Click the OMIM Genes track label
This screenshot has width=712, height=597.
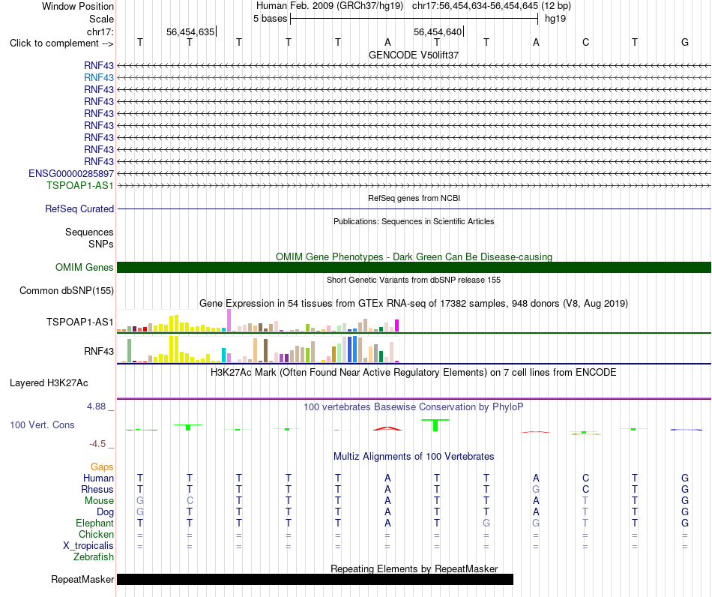[85, 268]
